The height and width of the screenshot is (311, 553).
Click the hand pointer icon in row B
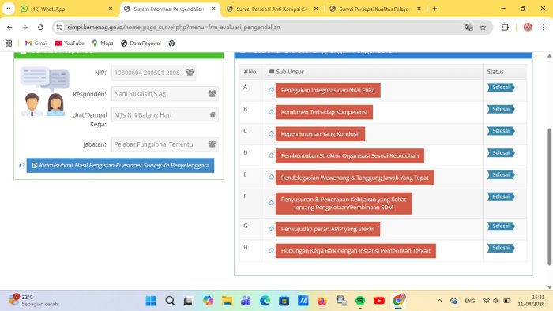click(271, 112)
